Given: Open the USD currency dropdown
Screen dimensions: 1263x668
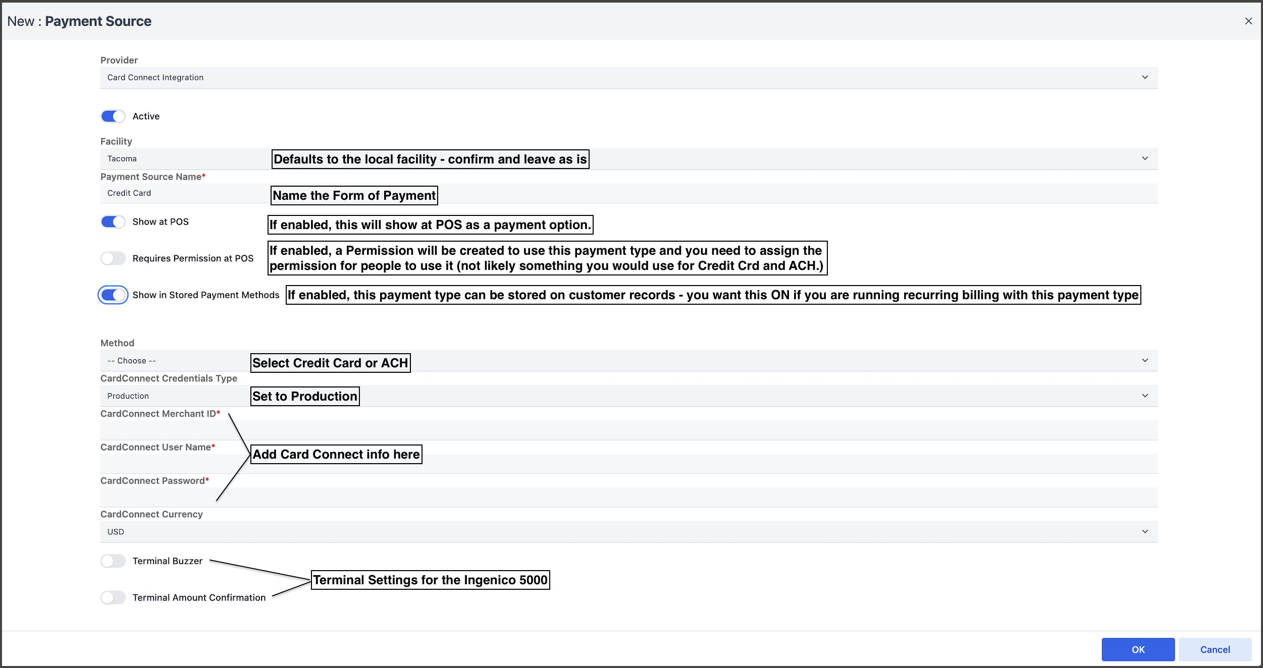Looking at the screenshot, I should point(629,532).
